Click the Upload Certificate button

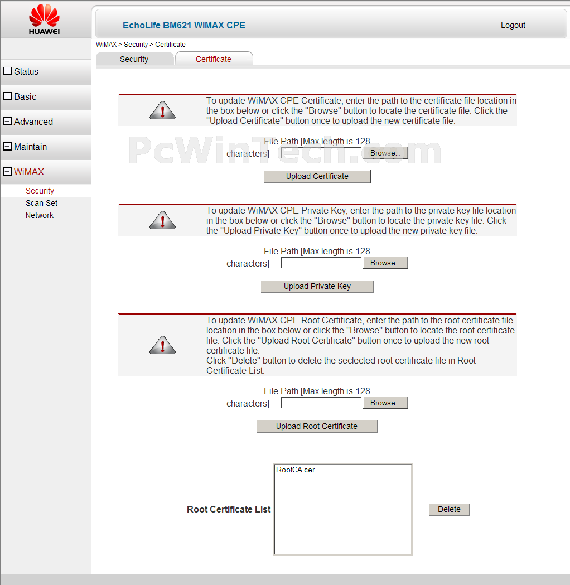tap(317, 176)
